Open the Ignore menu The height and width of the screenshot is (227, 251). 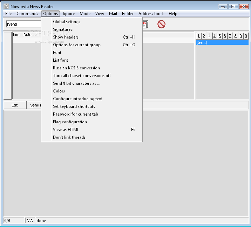coord(68,14)
